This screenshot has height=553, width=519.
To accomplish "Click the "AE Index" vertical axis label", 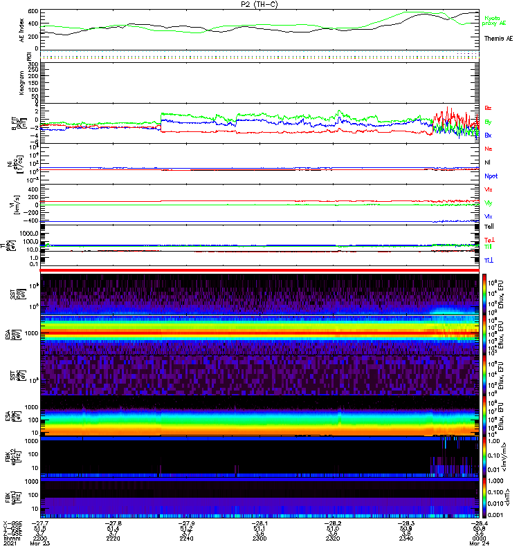I will click(22, 30).
